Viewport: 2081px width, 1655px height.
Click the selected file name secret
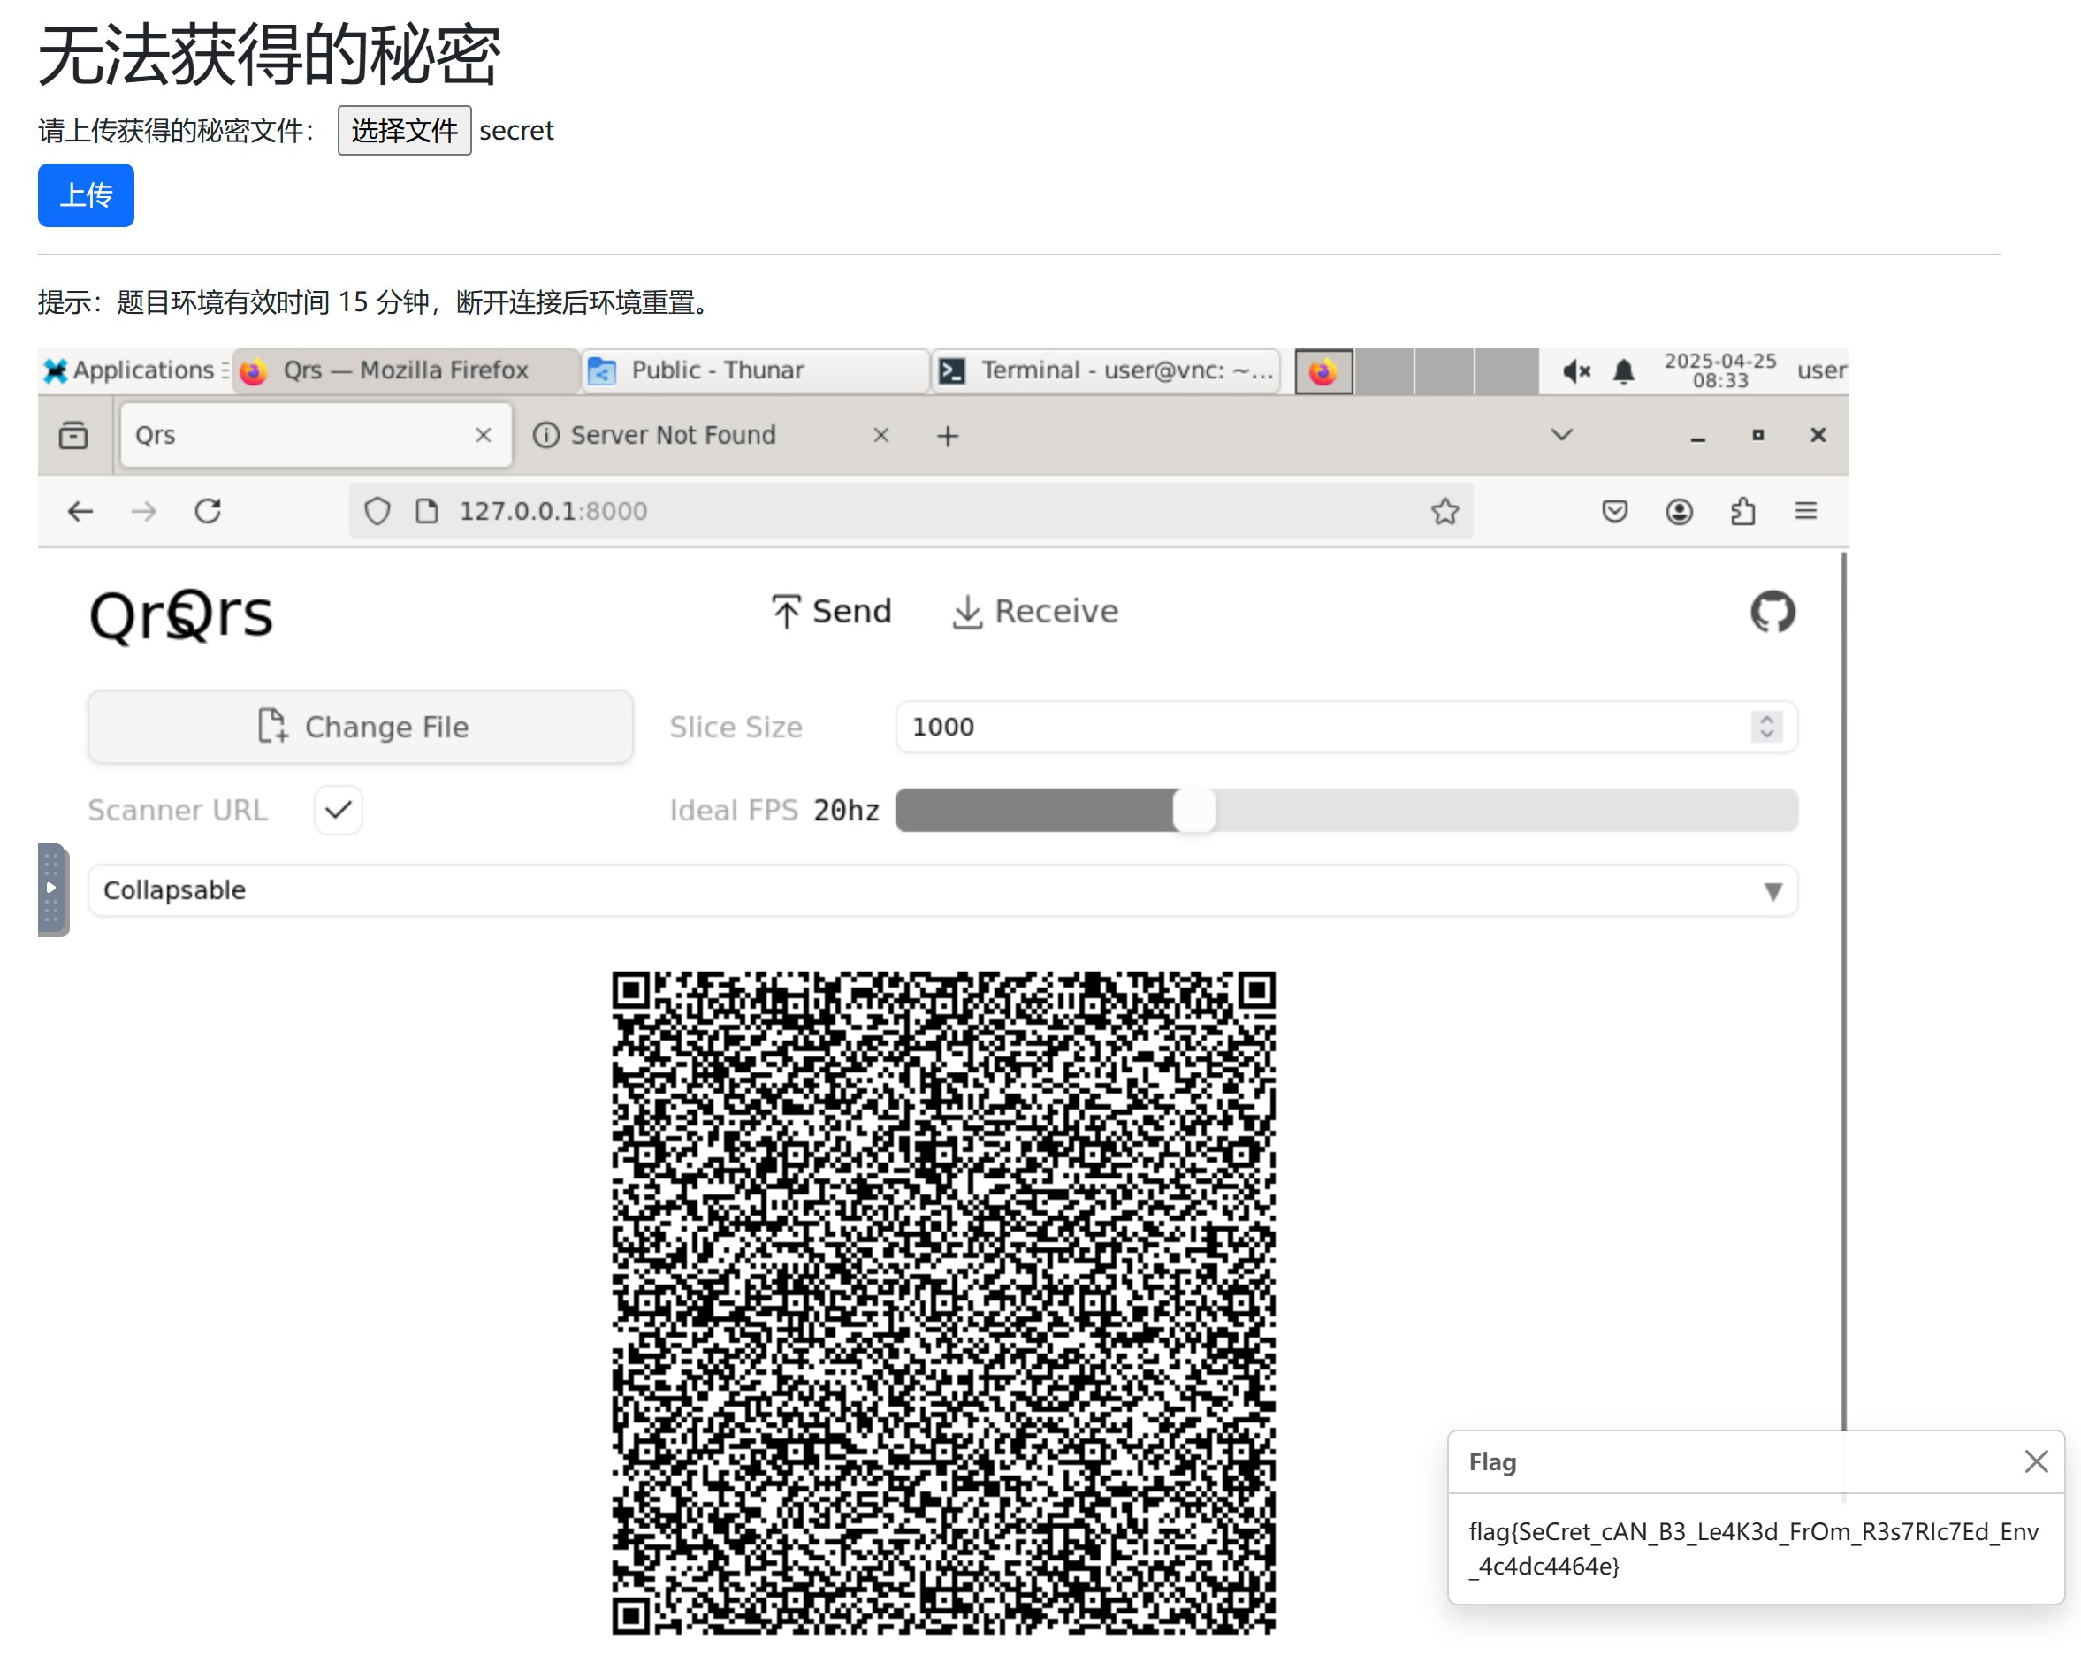(x=516, y=130)
